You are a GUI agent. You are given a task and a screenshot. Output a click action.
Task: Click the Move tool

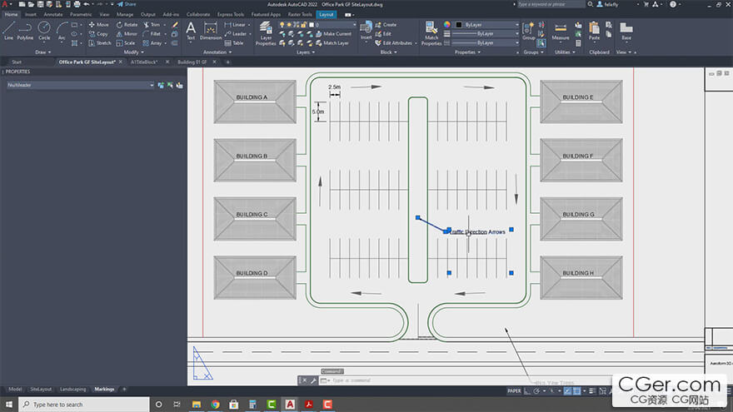(98, 25)
